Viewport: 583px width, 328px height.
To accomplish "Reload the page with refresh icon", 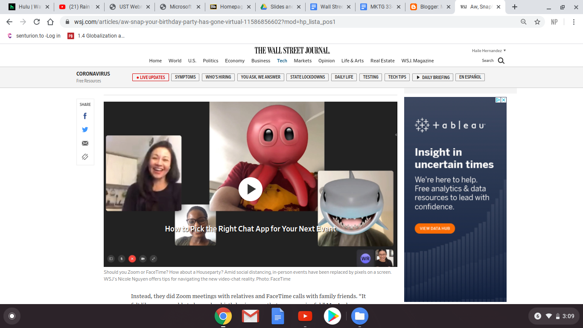I will (x=37, y=22).
